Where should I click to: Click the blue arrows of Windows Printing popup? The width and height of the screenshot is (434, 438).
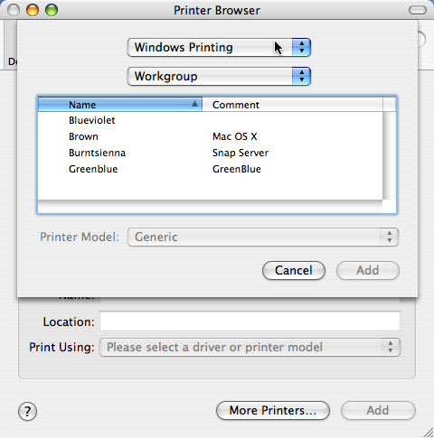301,47
